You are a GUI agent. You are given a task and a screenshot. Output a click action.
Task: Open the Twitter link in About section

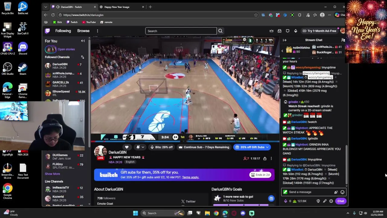pos(188,201)
